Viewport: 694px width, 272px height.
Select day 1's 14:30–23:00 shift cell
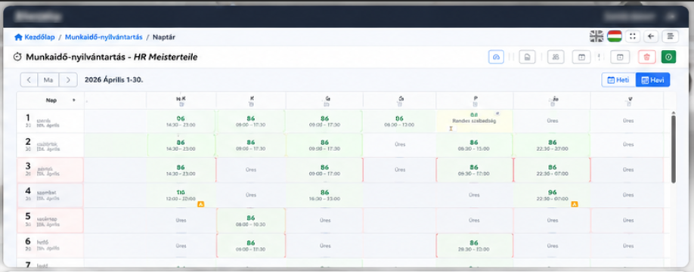[181, 121]
